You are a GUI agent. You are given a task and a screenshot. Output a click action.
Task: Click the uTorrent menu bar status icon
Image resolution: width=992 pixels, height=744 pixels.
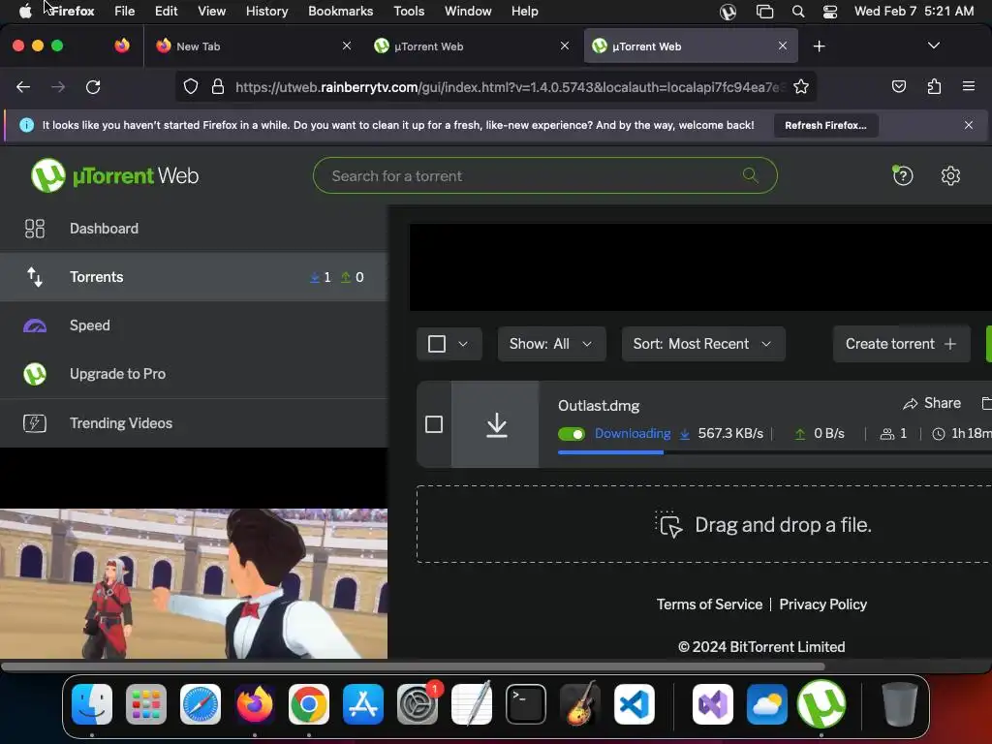click(x=728, y=12)
